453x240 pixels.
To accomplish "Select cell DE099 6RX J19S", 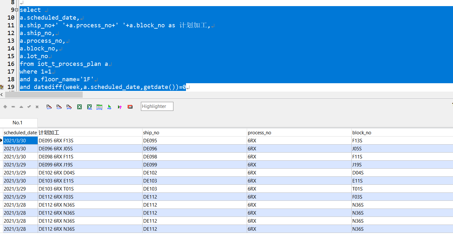I will tap(90, 164).
